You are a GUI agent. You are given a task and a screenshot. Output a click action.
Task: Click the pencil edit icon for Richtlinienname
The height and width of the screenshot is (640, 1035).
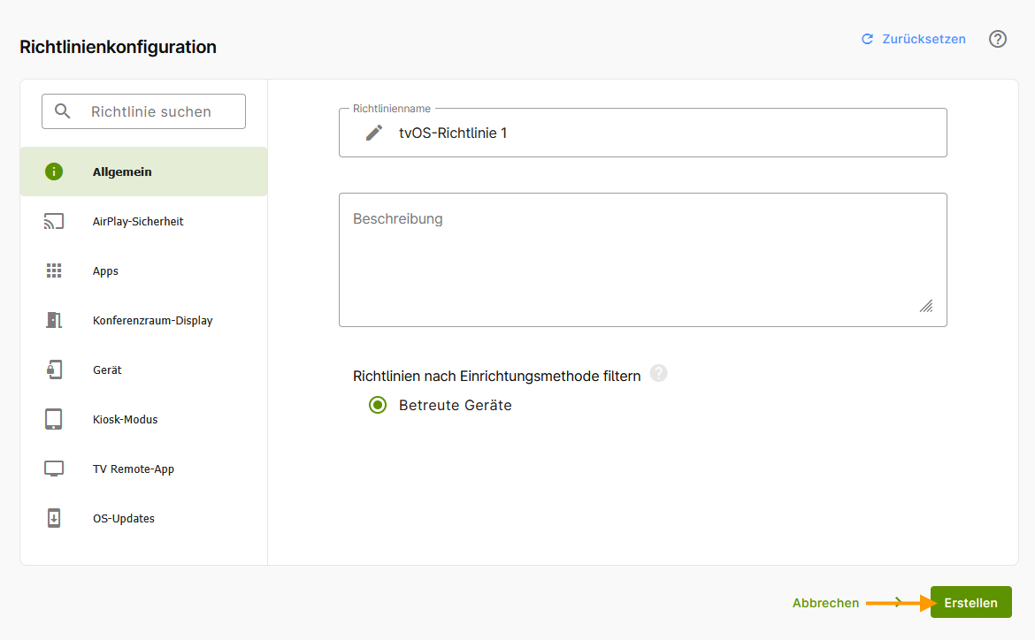pyautogui.click(x=374, y=133)
